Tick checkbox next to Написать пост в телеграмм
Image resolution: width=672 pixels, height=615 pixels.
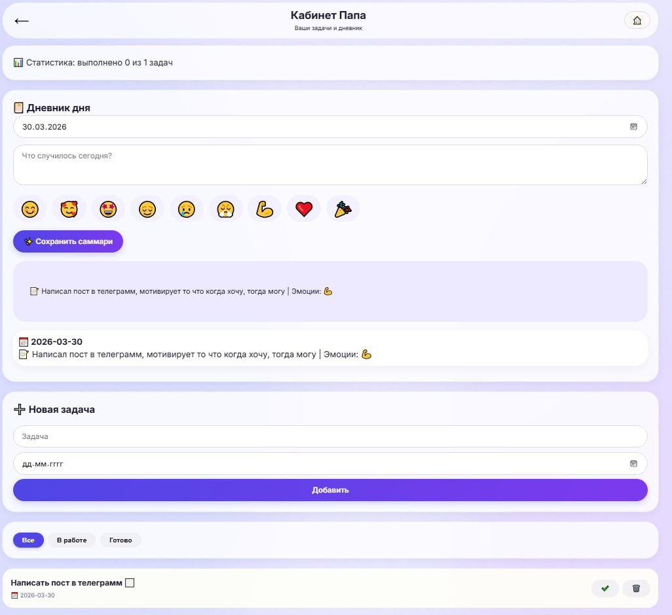coord(130,583)
